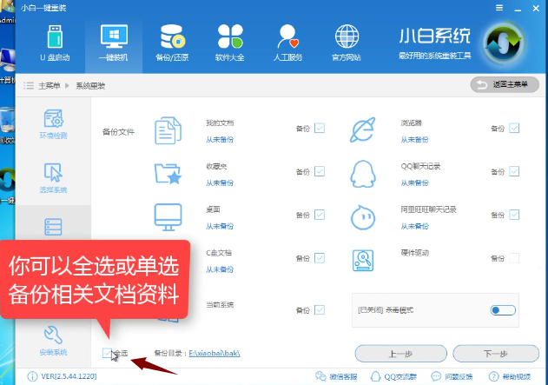The height and width of the screenshot is (385, 548).
Task: Check the 硬件驱动 backup checkbox
Action: [514, 258]
